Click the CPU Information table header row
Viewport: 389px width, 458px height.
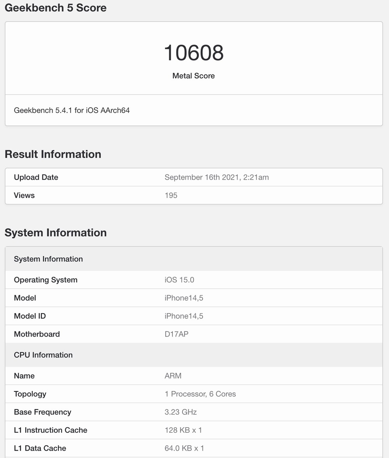[x=194, y=355]
